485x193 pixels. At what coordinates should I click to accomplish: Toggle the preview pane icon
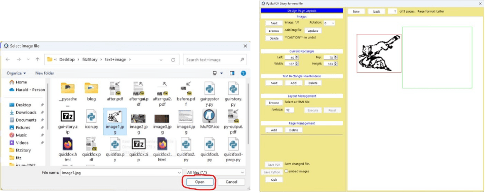(232, 73)
